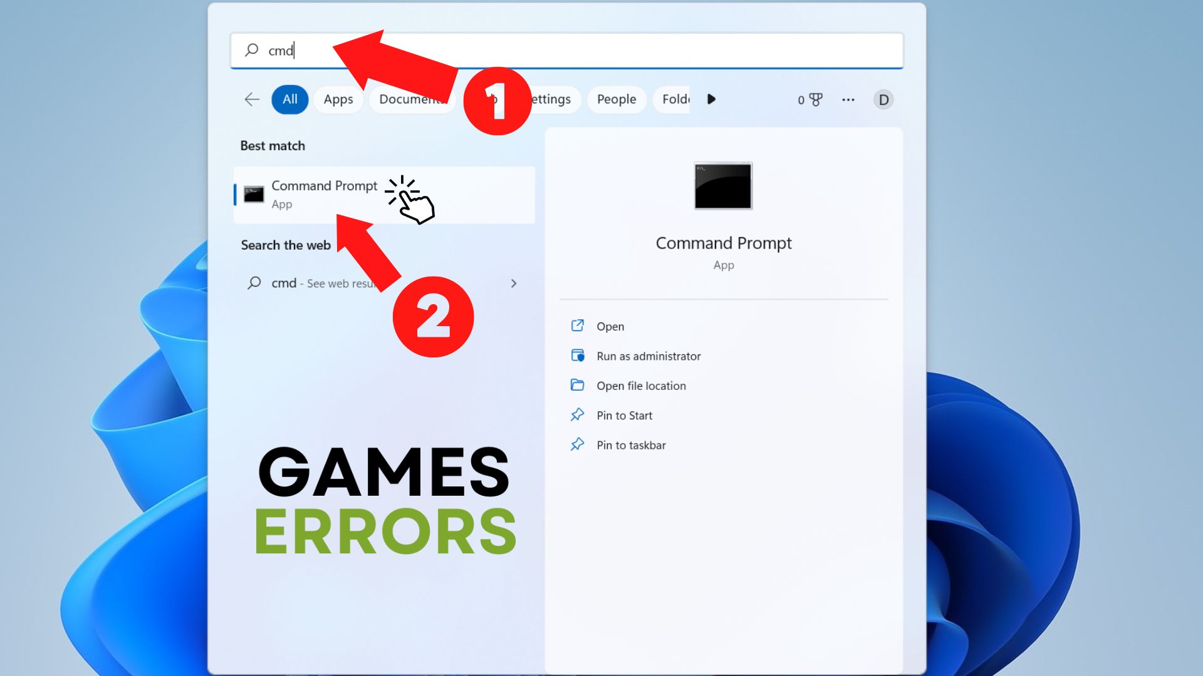Open the Command Prompt thumbnail preview
Image resolution: width=1203 pixels, height=676 pixels.
(723, 186)
